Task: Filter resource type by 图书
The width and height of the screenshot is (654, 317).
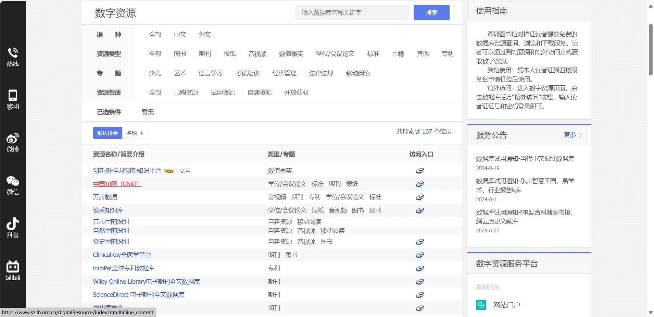Action: (180, 53)
